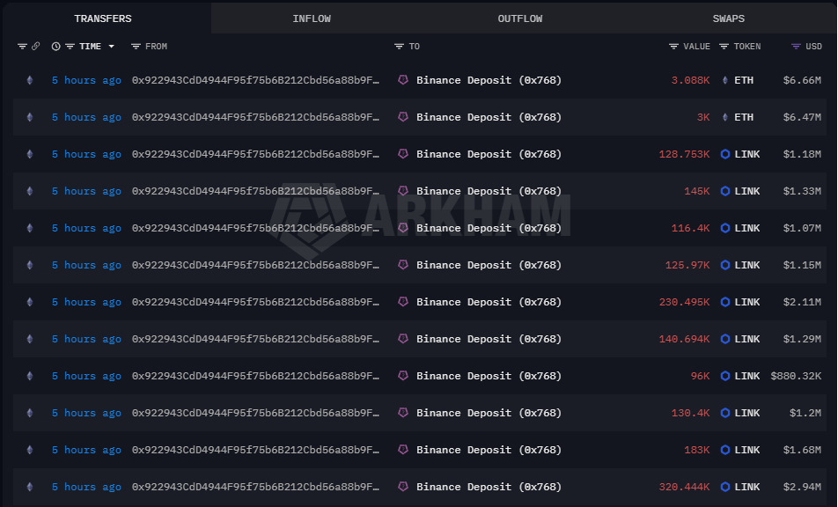Open the VALUE column filter
The image size is (838, 507).
pyautogui.click(x=673, y=47)
